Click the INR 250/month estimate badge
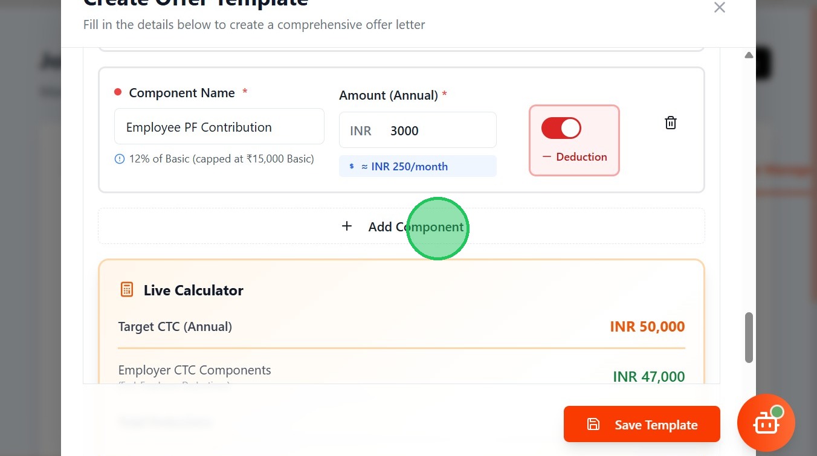 pyautogui.click(x=418, y=167)
